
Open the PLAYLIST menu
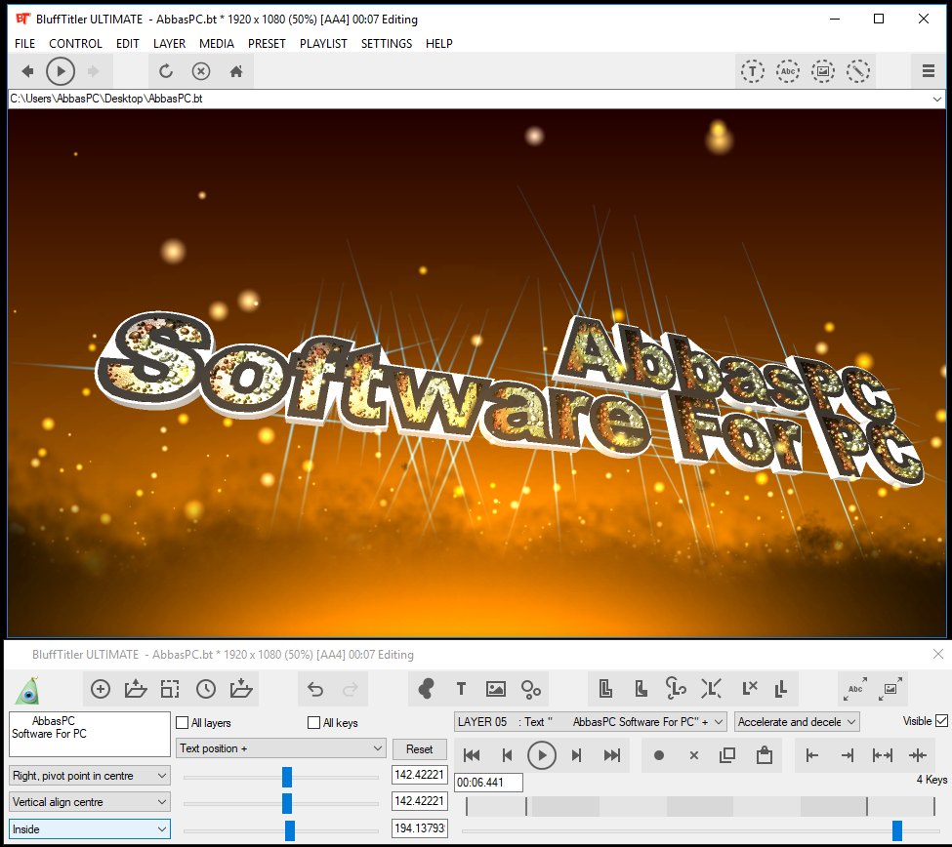tap(323, 44)
